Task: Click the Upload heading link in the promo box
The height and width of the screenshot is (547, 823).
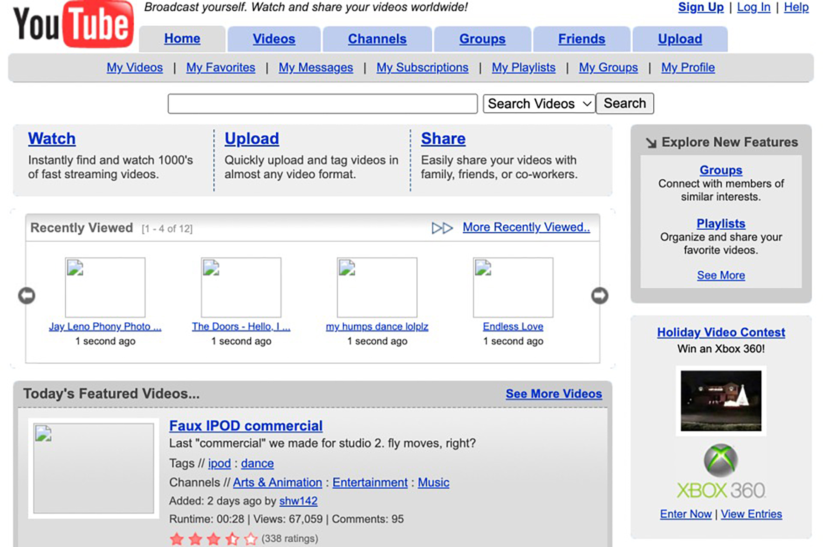Action: click(252, 139)
